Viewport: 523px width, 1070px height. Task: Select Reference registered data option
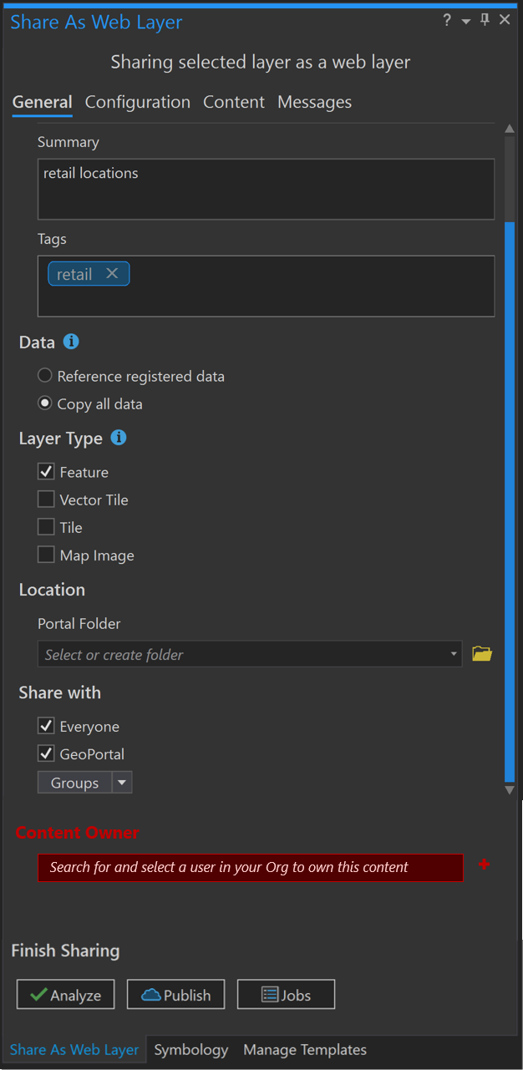coord(45,376)
